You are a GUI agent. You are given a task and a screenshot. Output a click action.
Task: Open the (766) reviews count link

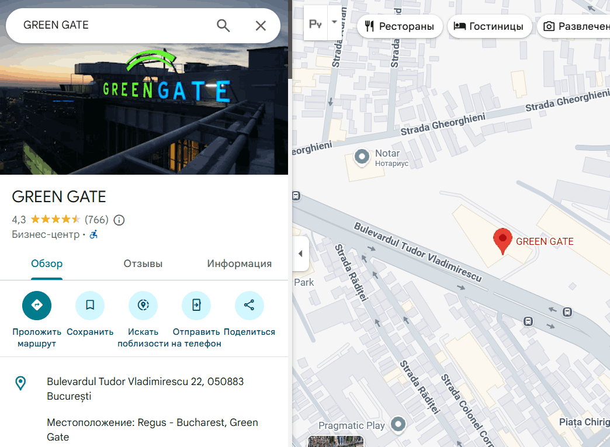[x=96, y=220]
